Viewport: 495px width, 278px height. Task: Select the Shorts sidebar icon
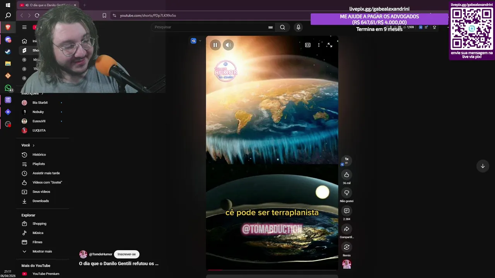[24, 50]
